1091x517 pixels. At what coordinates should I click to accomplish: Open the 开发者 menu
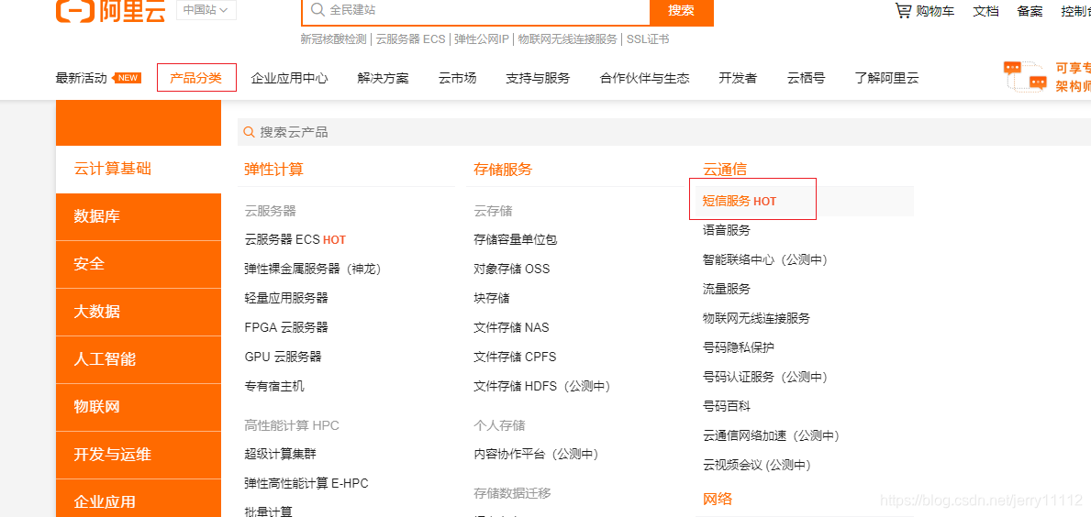pos(738,78)
